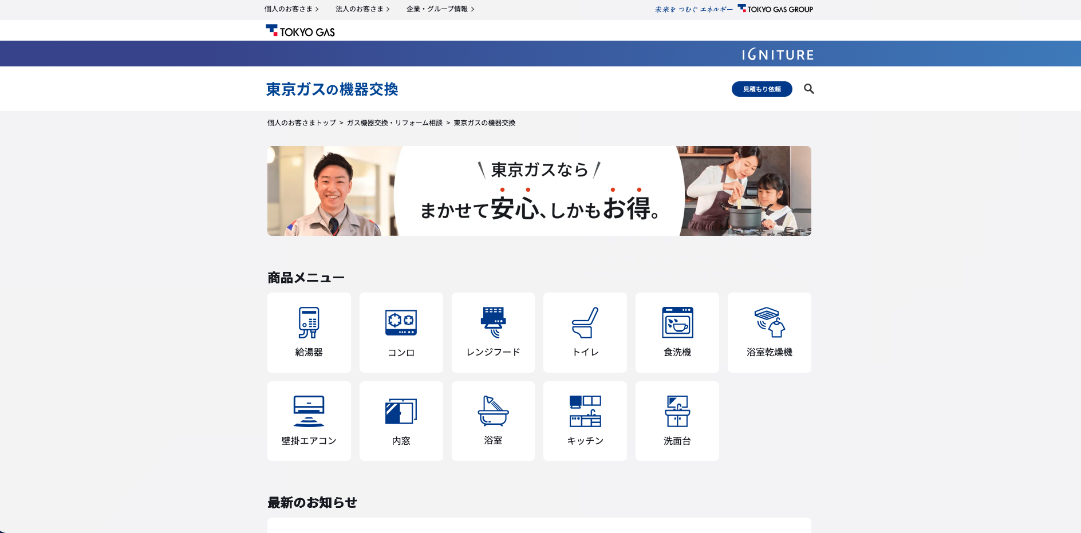
Task: Select the コンロ stove icon
Action: click(x=401, y=323)
